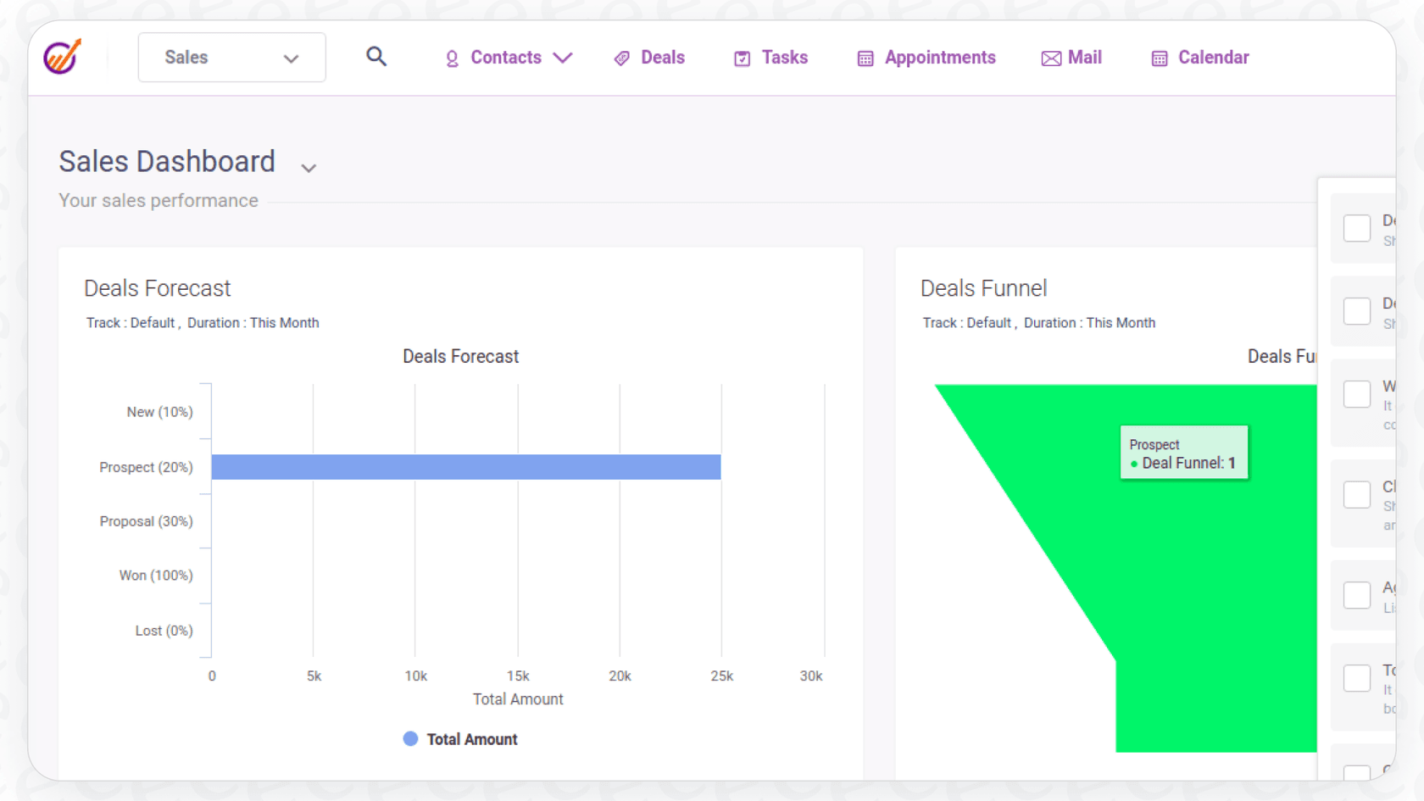Open the Sales Dashboard dropdown arrow
Screen dimensions: 1424x801
[x=308, y=167]
